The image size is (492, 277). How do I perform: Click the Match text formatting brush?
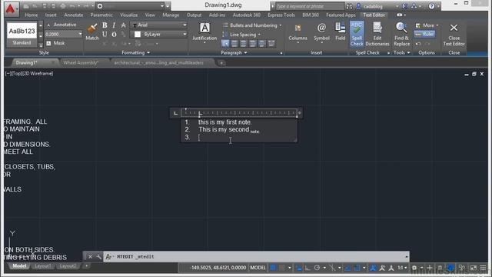click(92, 32)
